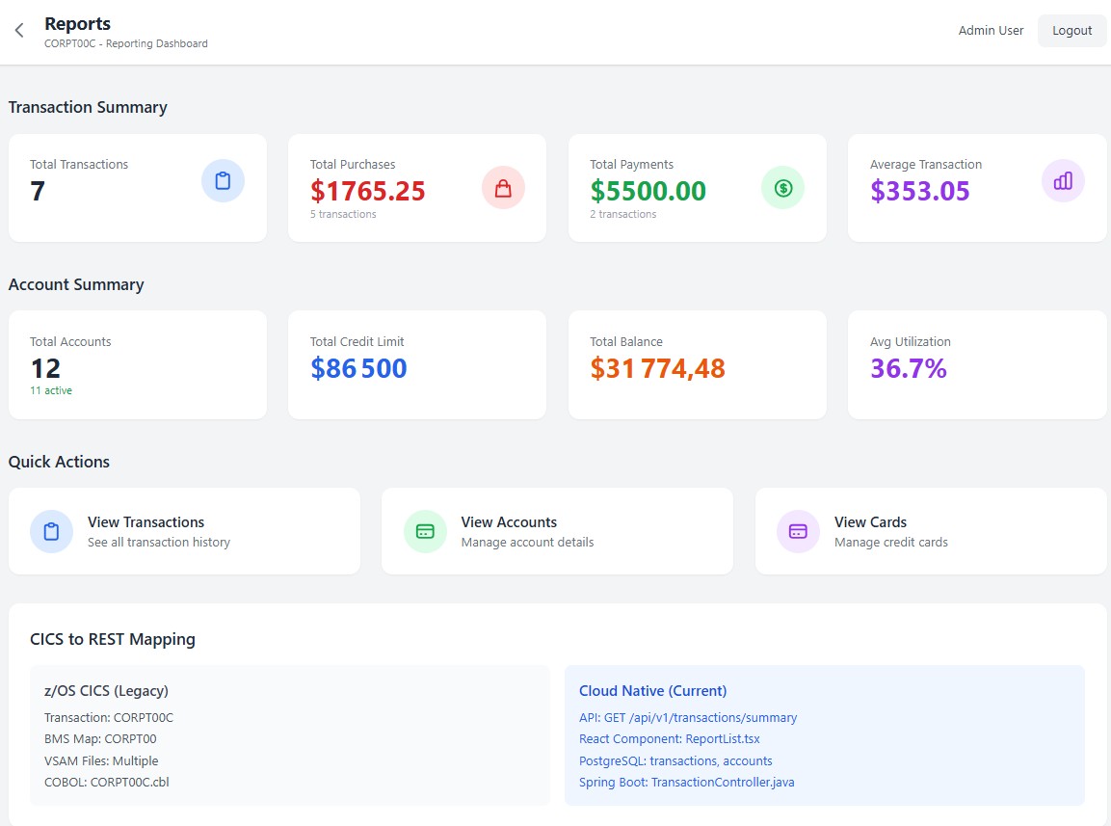Click the Reports heading
The image size is (1111, 826).
coord(77,23)
